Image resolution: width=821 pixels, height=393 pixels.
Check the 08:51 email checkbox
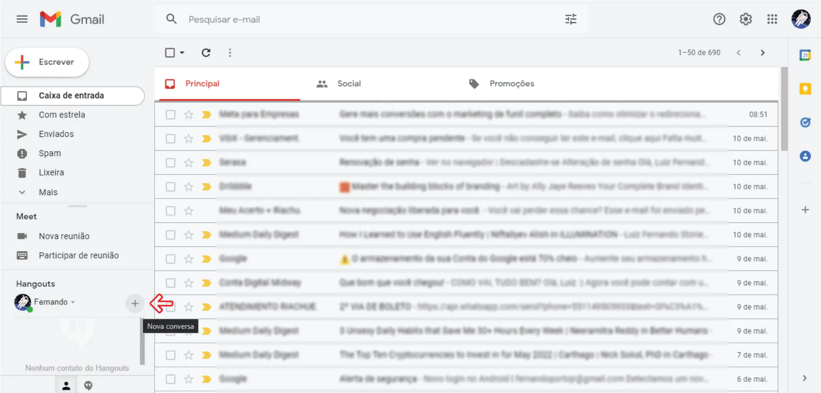(170, 115)
